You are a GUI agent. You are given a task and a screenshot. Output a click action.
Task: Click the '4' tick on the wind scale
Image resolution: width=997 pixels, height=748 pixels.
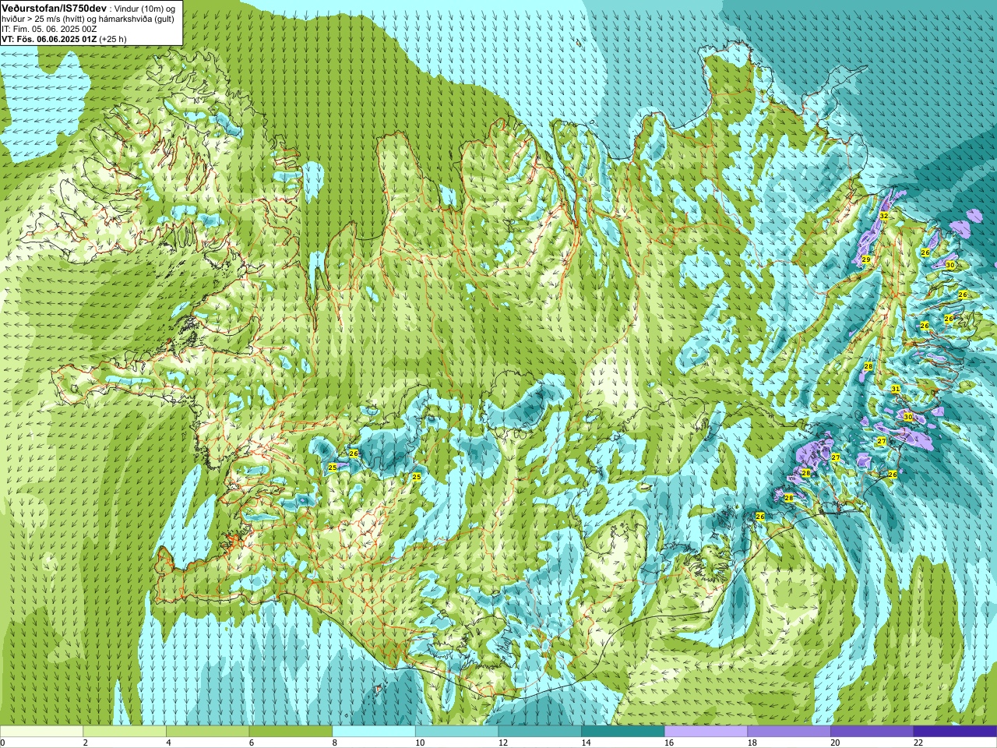click(x=168, y=743)
